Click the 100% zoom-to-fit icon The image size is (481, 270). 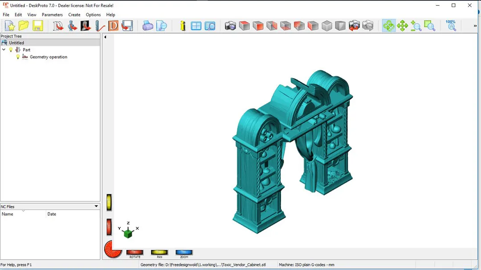point(451,26)
